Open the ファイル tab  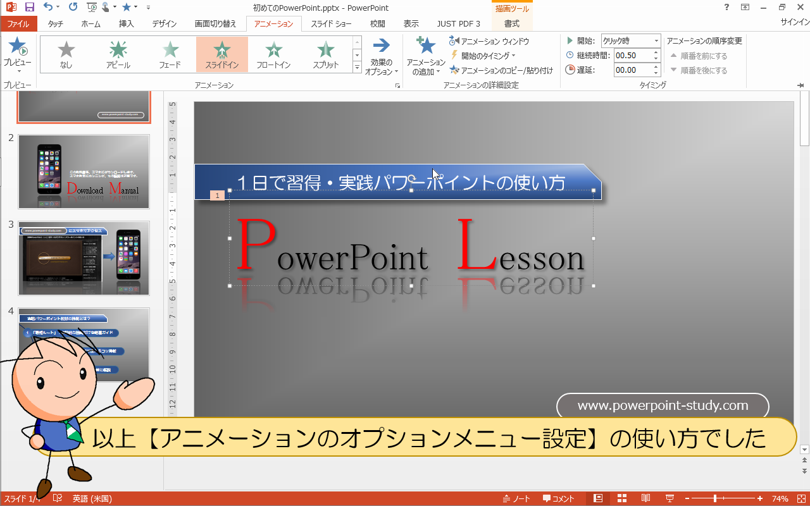[x=18, y=24]
